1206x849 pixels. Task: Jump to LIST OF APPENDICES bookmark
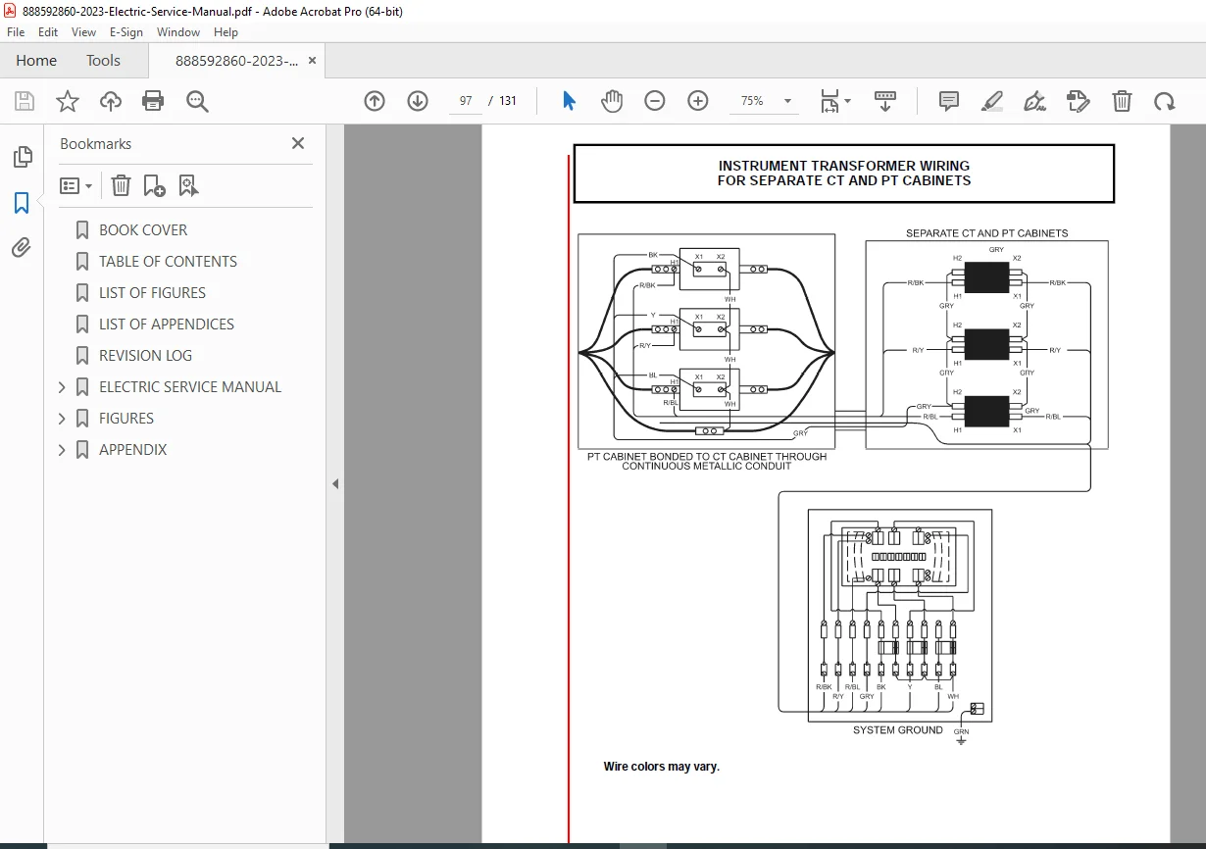167,325
